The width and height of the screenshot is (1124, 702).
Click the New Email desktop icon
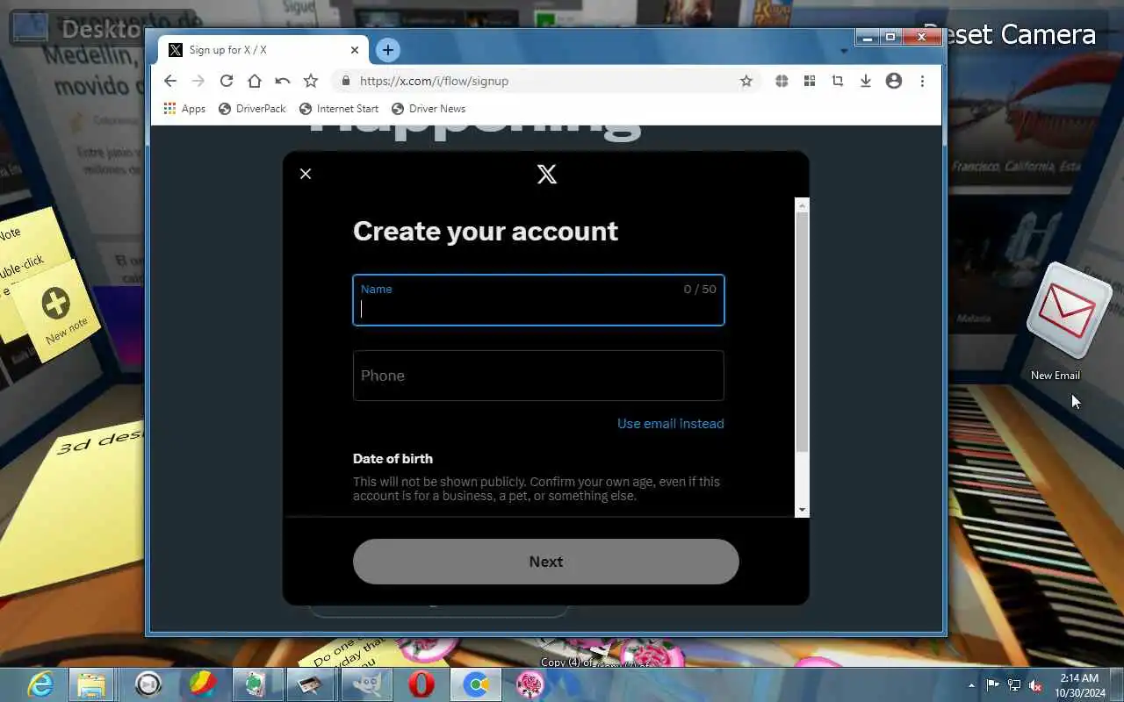point(1068,321)
